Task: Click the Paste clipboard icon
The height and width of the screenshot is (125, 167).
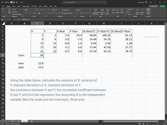Action: pos(9,10)
